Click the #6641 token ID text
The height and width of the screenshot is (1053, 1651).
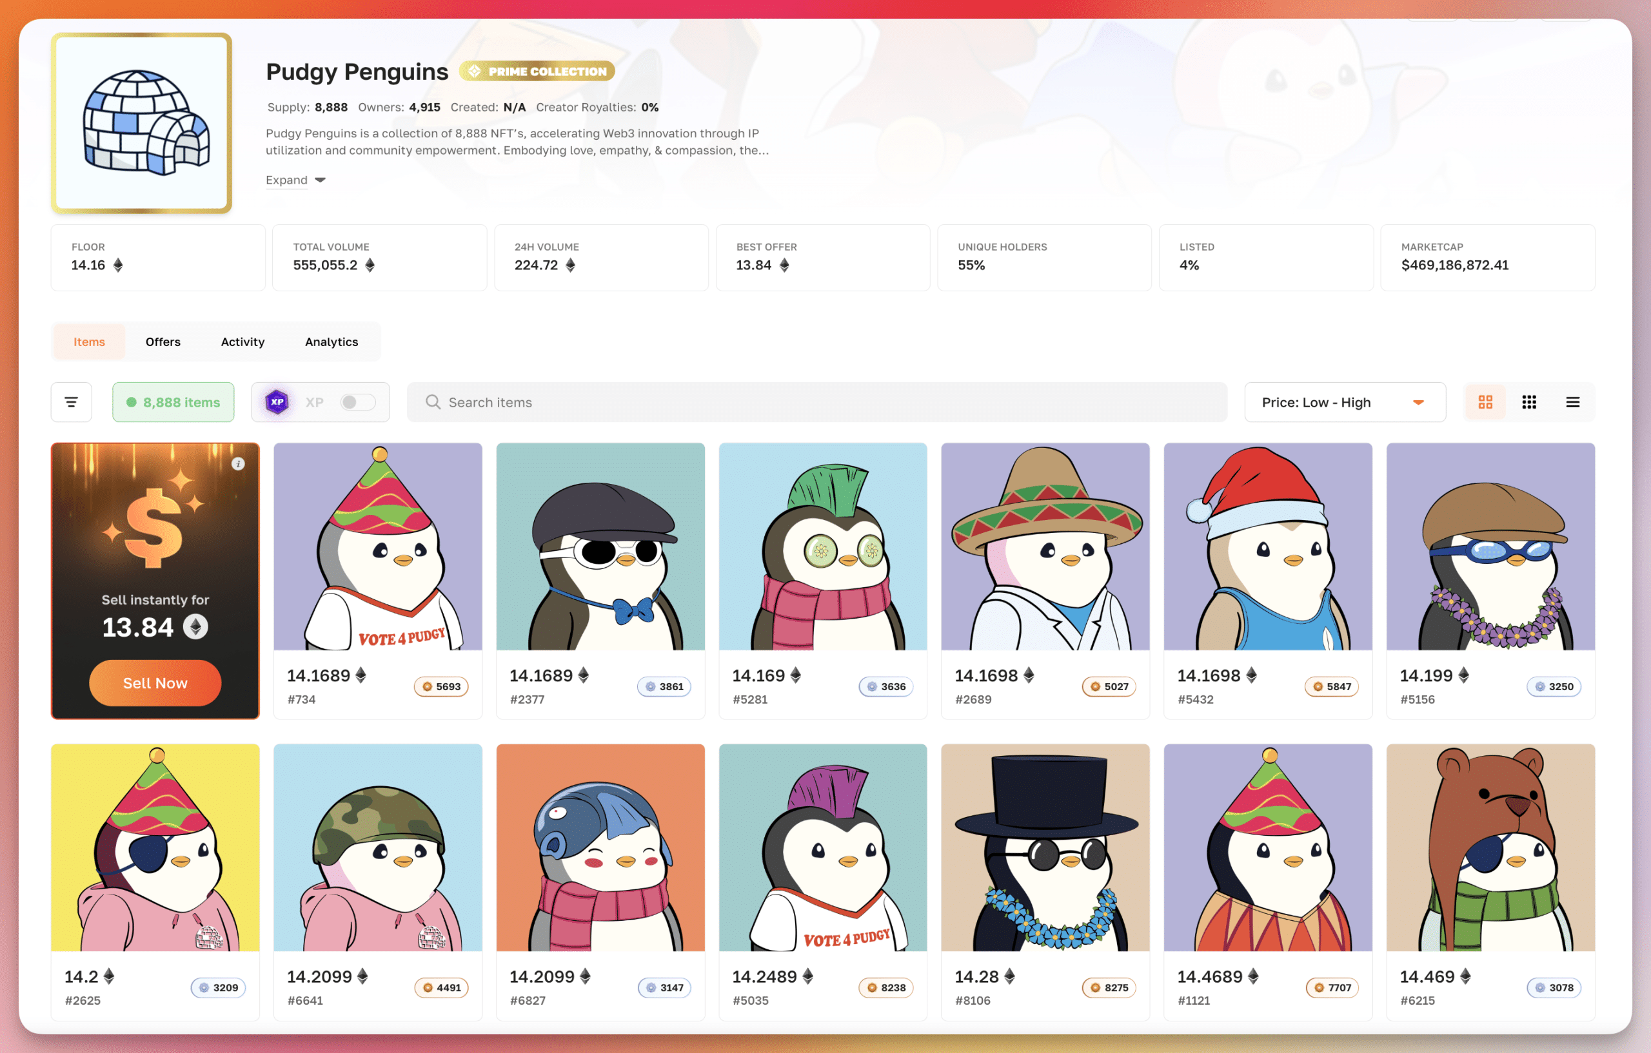[305, 1000]
